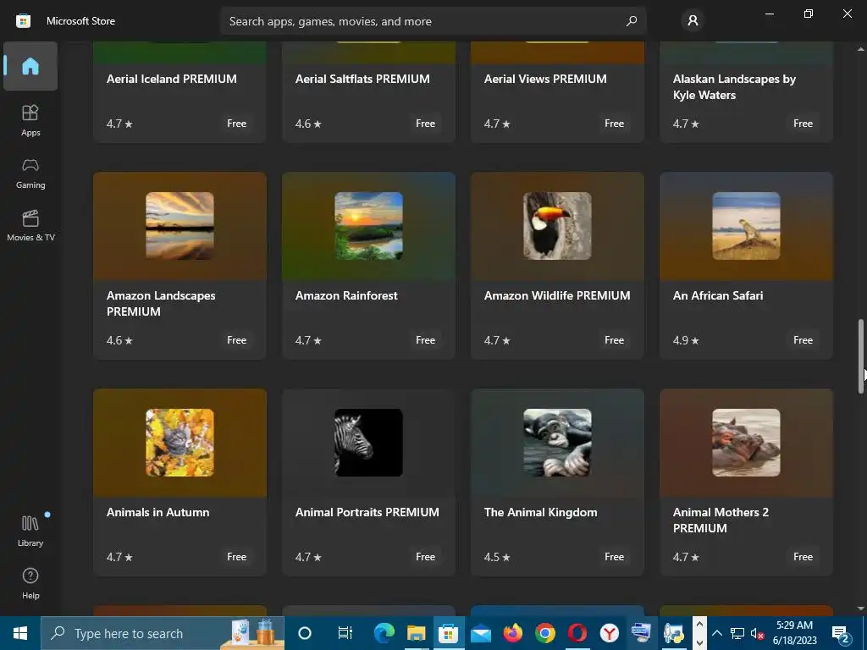Image resolution: width=867 pixels, height=650 pixels.
Task: Click the vertical scrollbar thumb
Action: tap(861, 356)
